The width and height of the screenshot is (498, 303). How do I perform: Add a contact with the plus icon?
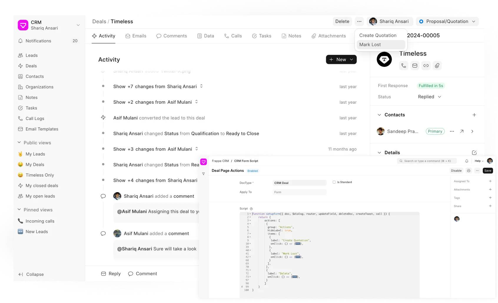(474, 115)
